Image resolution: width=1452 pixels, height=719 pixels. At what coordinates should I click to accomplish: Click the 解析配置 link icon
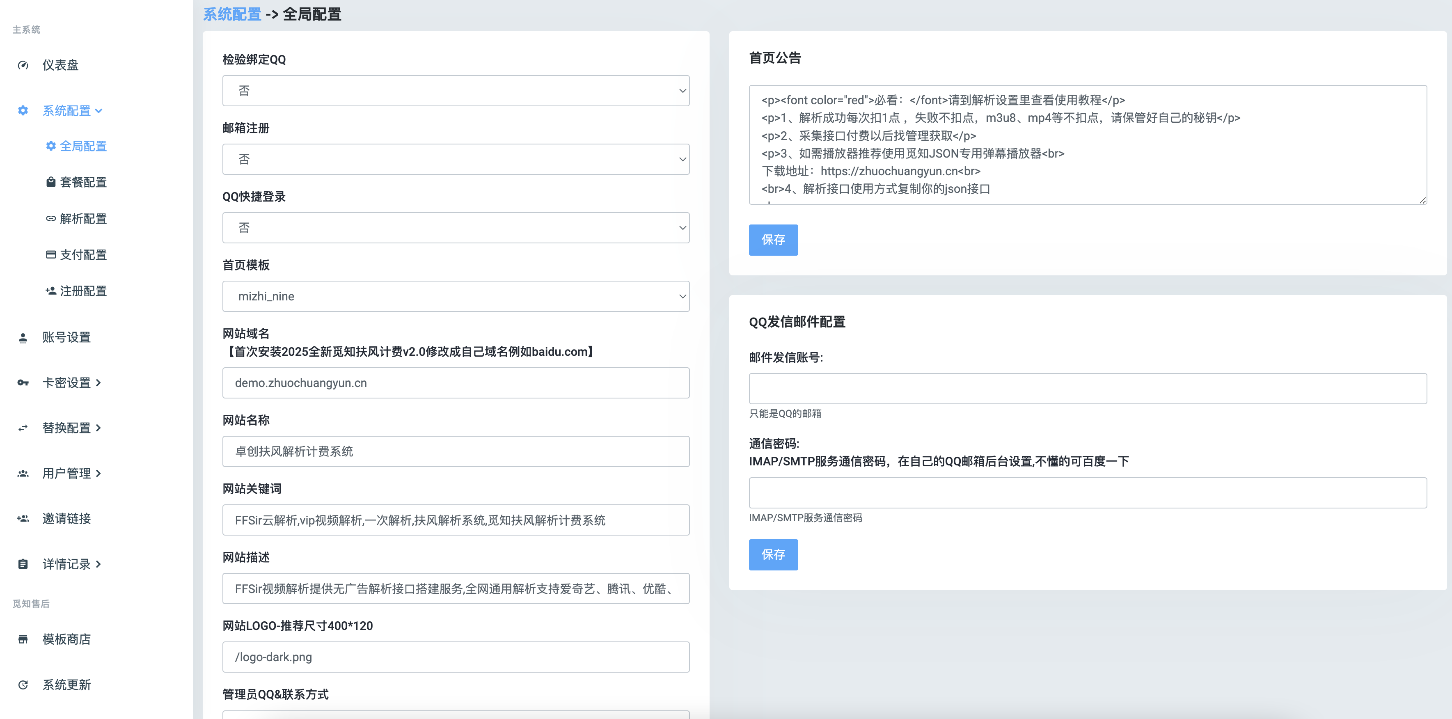51,219
